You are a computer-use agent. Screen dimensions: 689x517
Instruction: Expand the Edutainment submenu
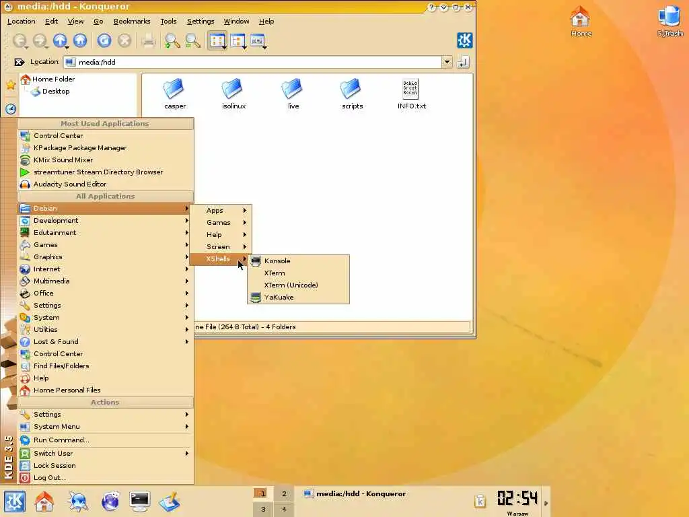point(105,232)
